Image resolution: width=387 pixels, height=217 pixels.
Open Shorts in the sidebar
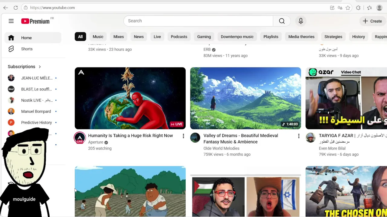point(33,49)
